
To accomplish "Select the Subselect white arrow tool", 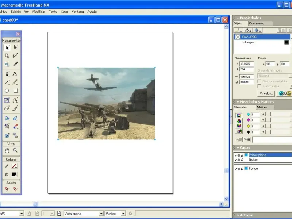I will click(15, 47).
